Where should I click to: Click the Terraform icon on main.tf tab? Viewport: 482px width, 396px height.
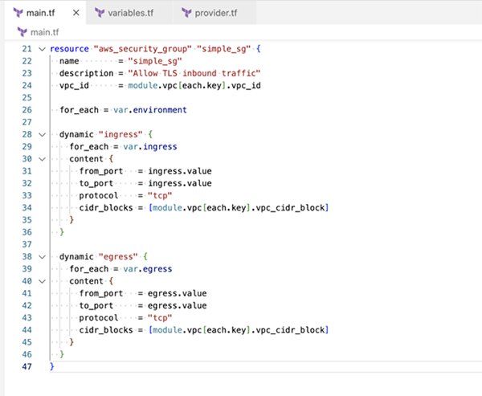(x=14, y=13)
